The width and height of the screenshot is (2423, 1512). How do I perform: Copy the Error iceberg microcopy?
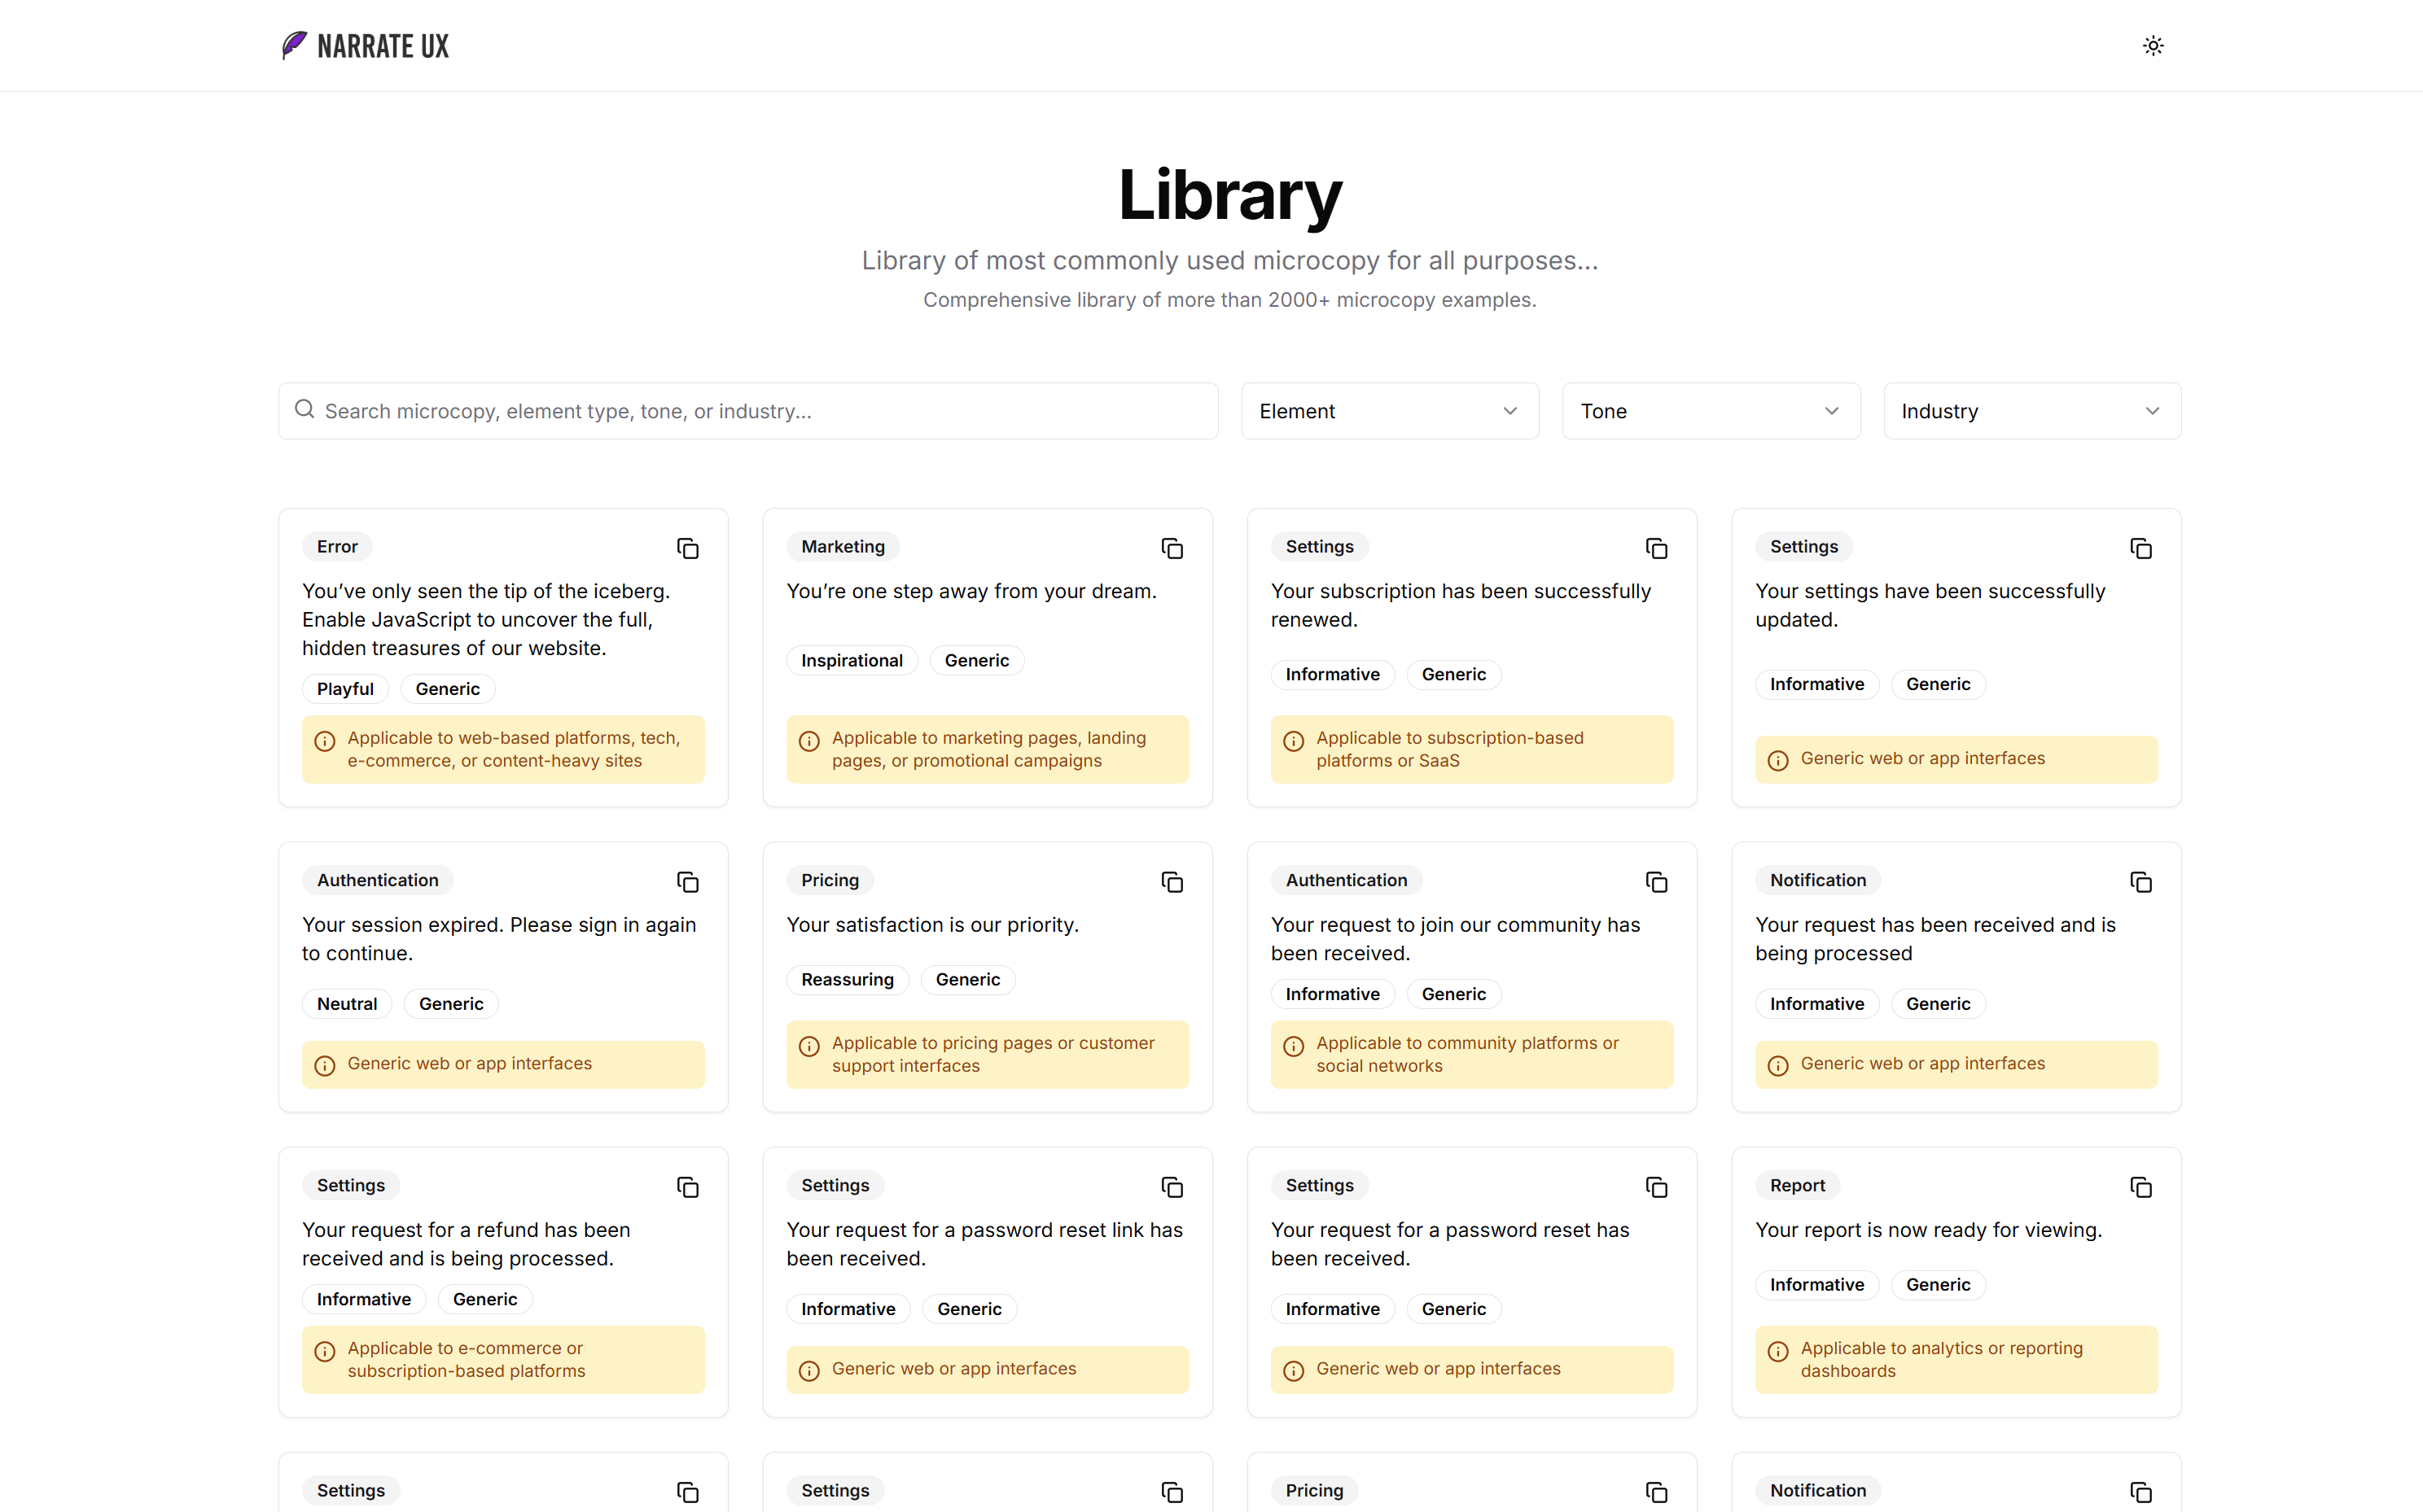tap(687, 548)
